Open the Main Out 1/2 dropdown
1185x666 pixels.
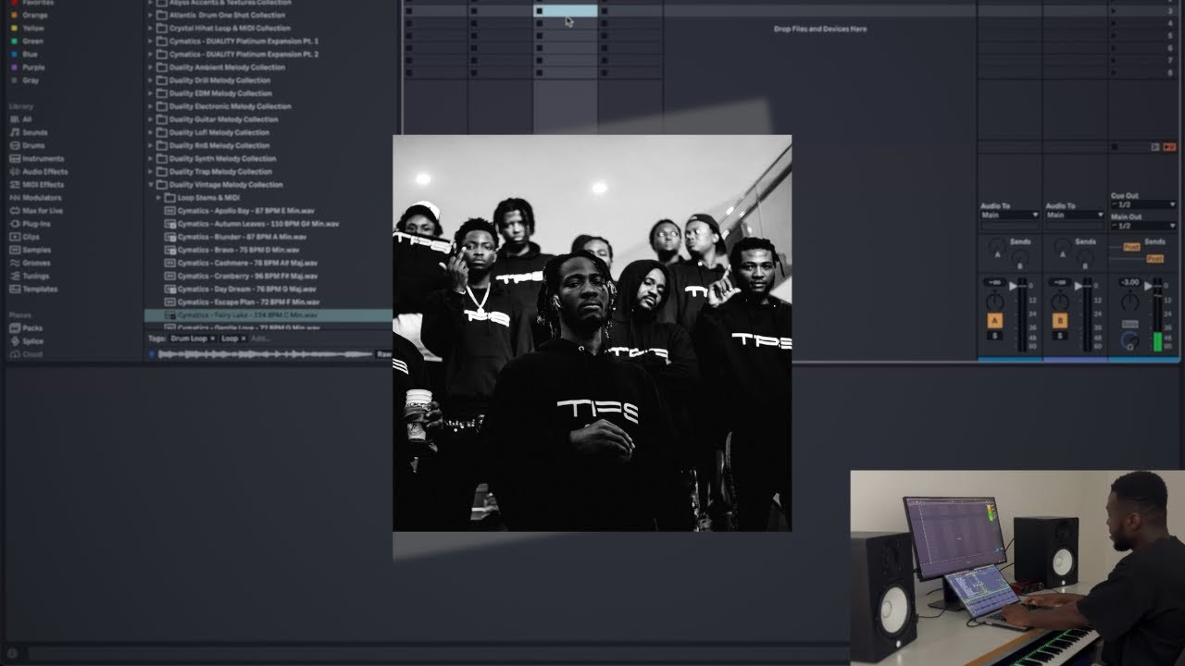pos(1143,225)
